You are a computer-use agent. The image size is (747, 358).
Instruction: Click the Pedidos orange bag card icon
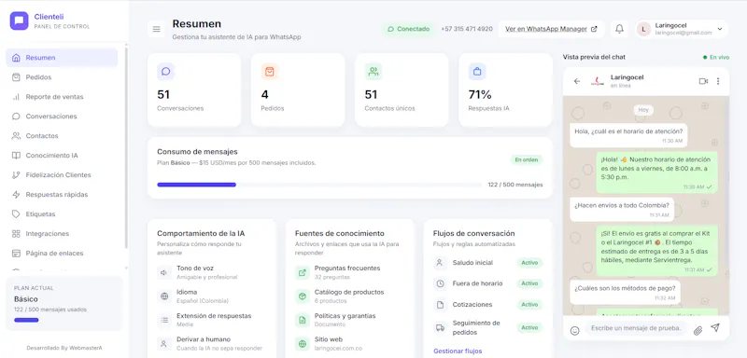click(270, 72)
